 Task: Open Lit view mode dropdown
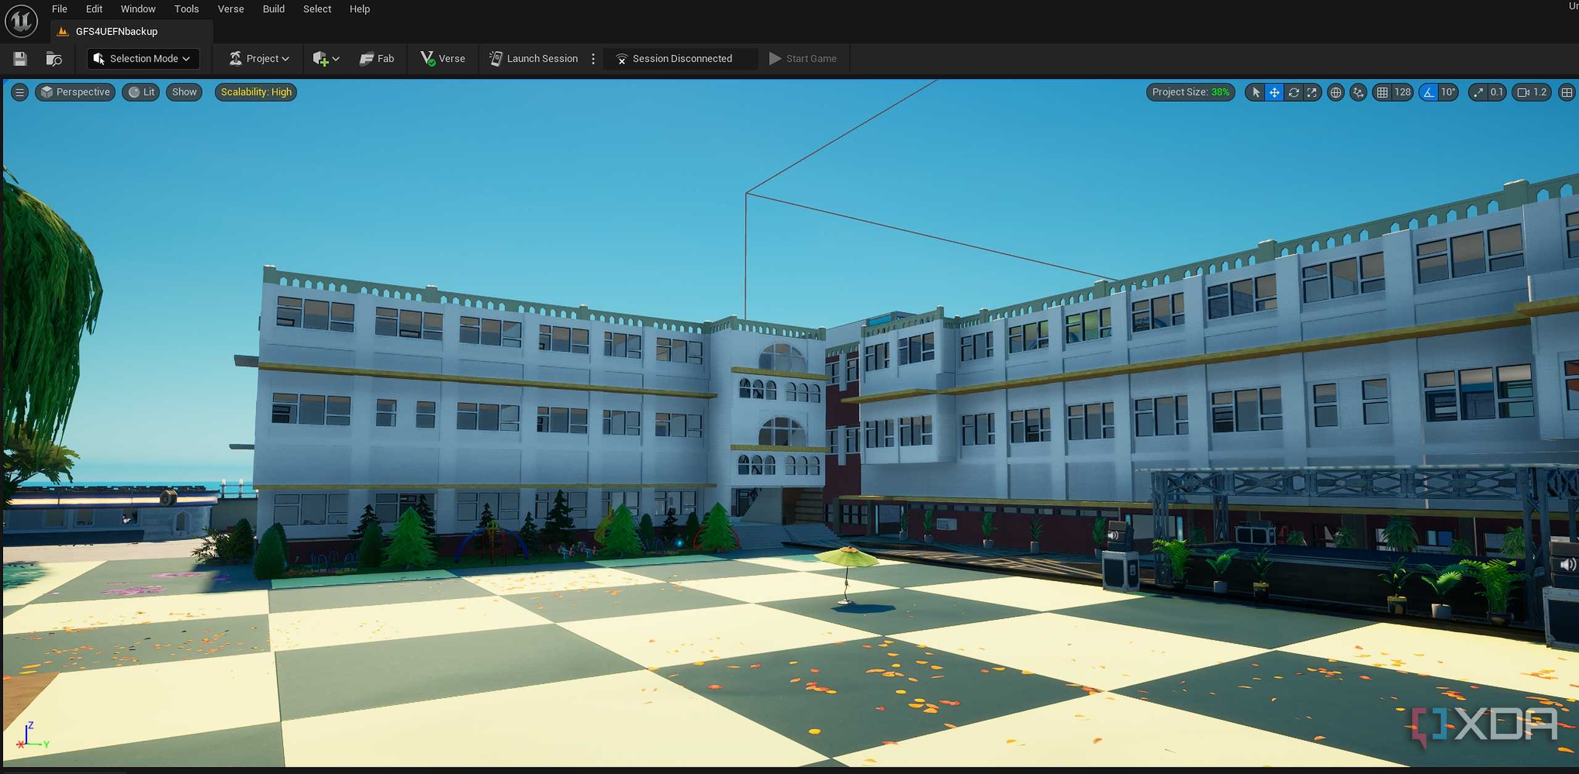141,92
